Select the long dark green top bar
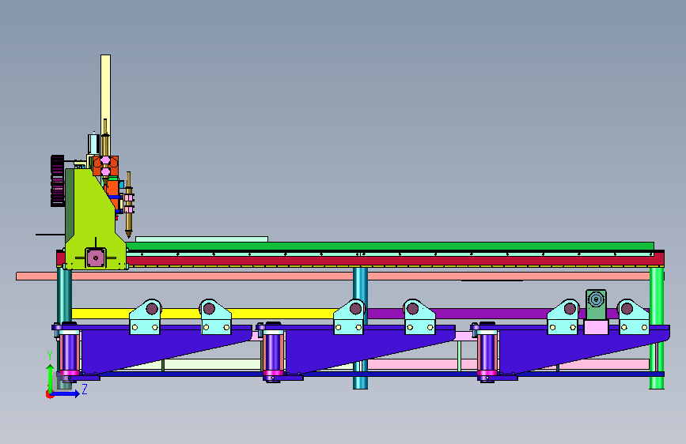The height and width of the screenshot is (444, 686). tap(390, 246)
